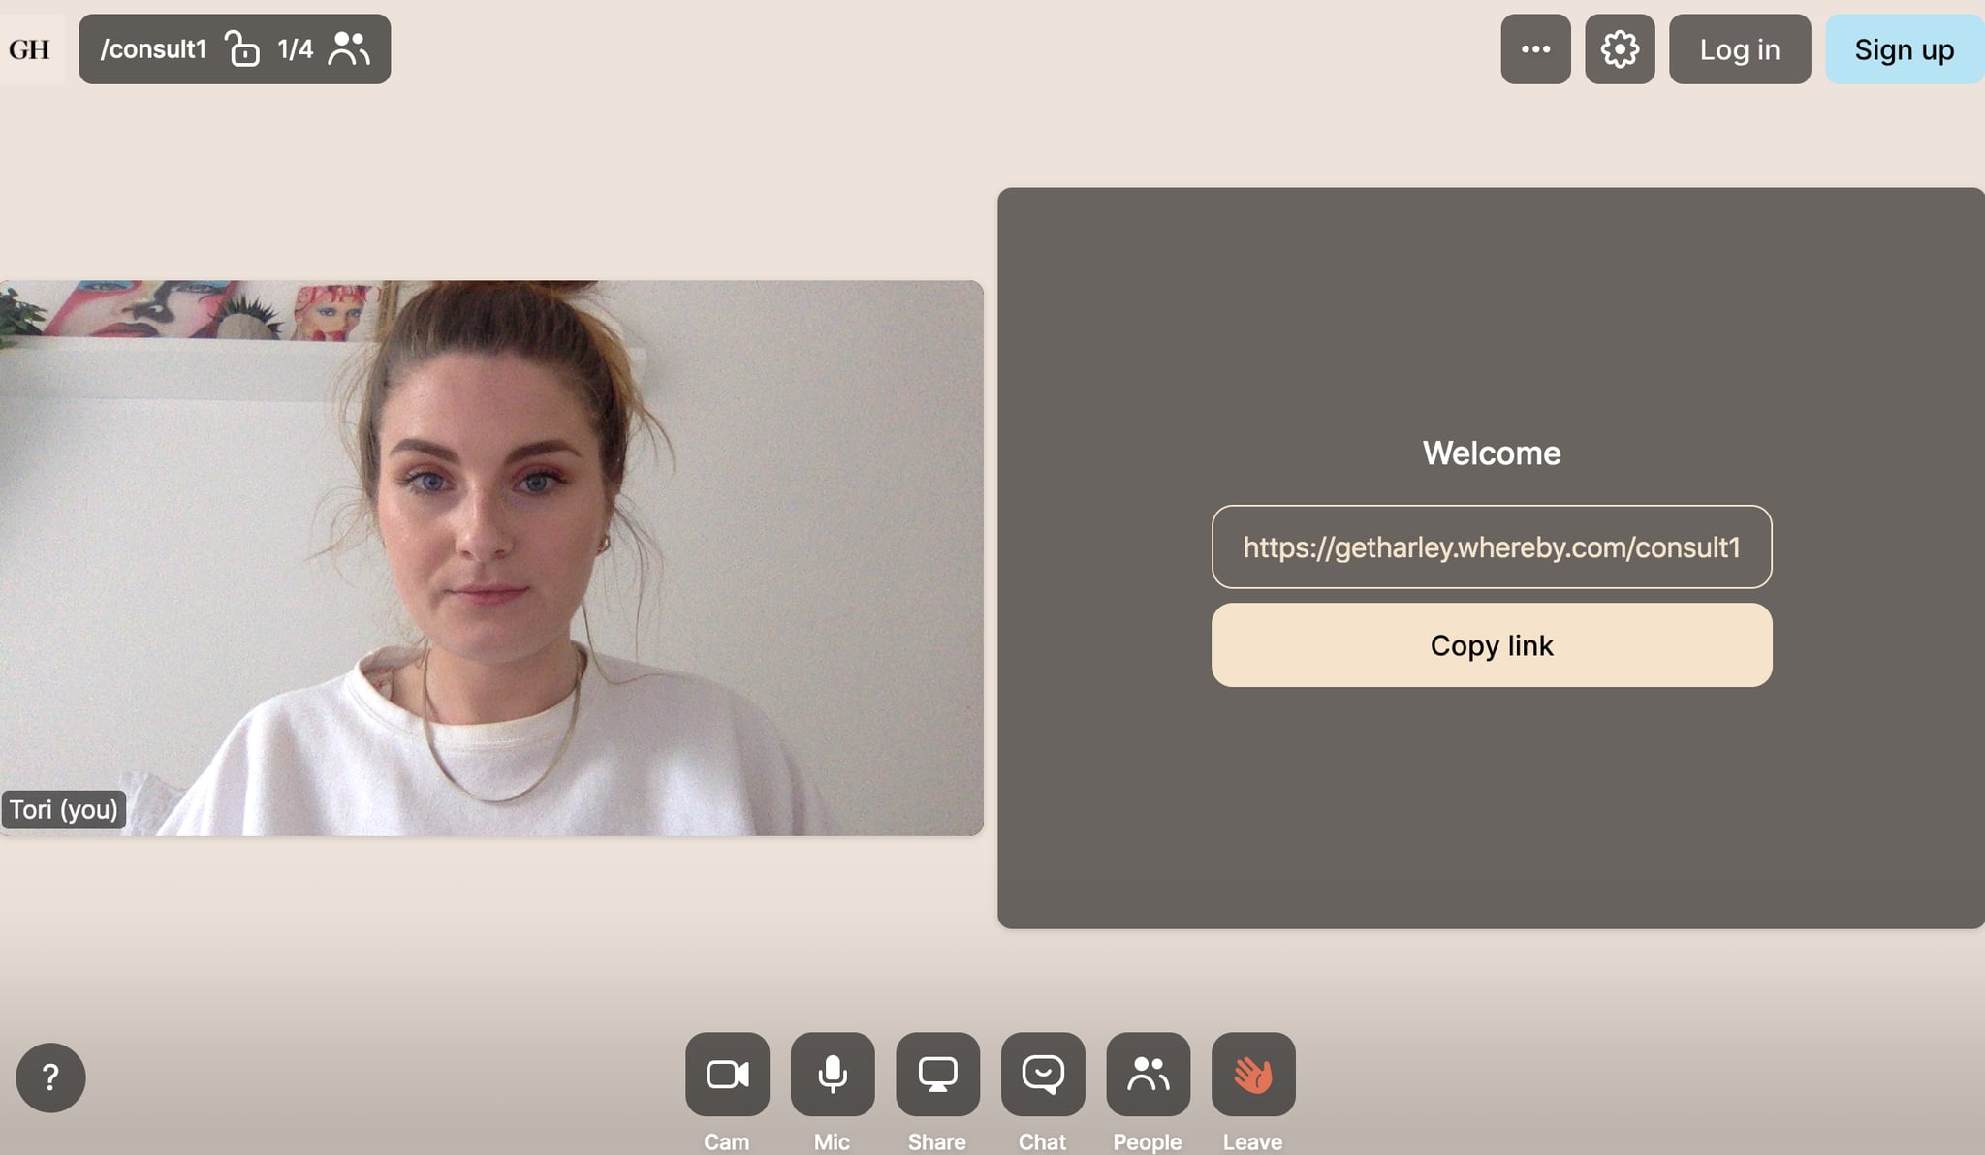Open settings with the gear icon
Screen dimensions: 1985x1155
click(1620, 48)
